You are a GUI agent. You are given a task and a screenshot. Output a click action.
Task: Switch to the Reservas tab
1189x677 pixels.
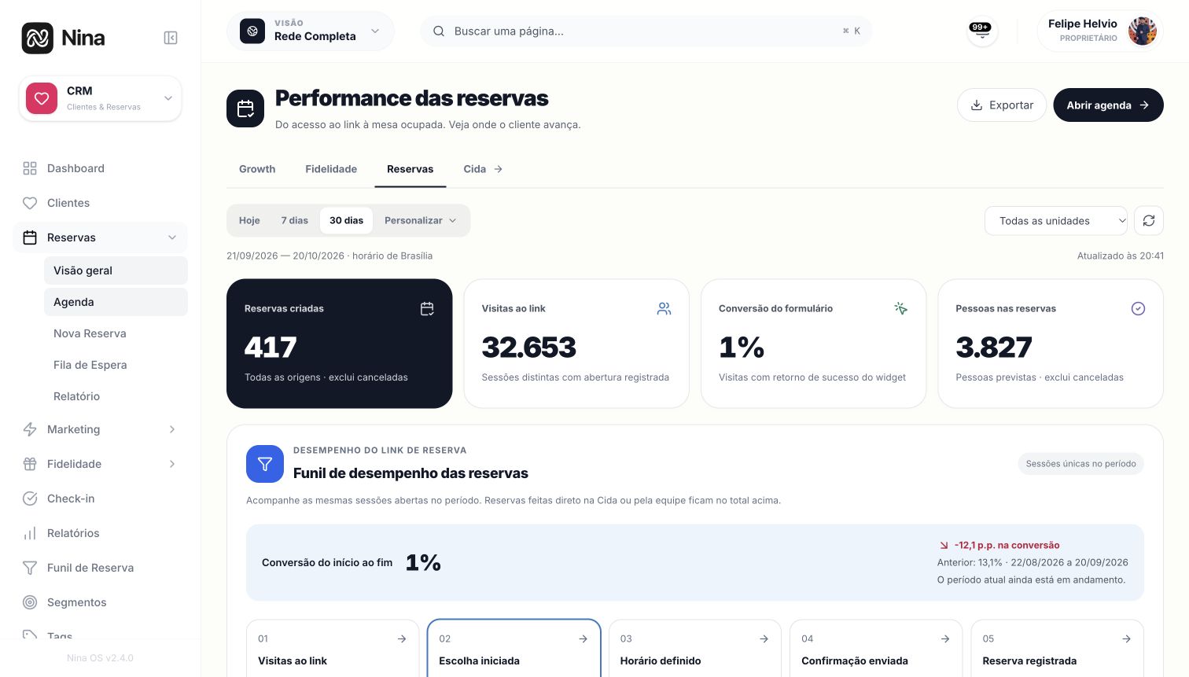(x=410, y=169)
